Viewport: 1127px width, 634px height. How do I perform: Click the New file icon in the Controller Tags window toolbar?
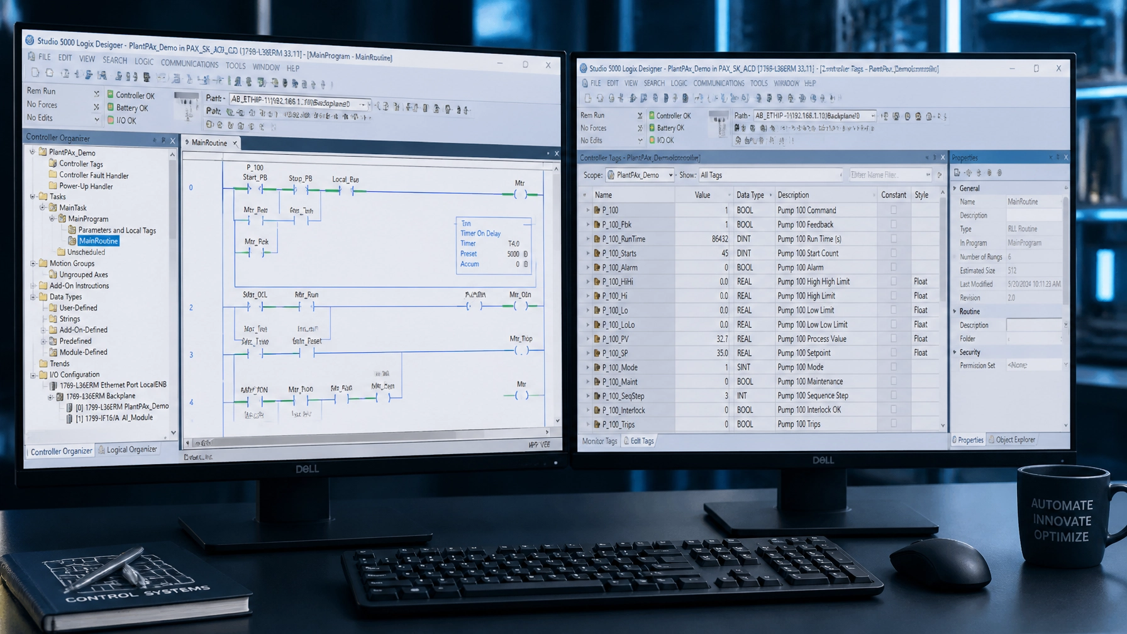[x=587, y=98]
